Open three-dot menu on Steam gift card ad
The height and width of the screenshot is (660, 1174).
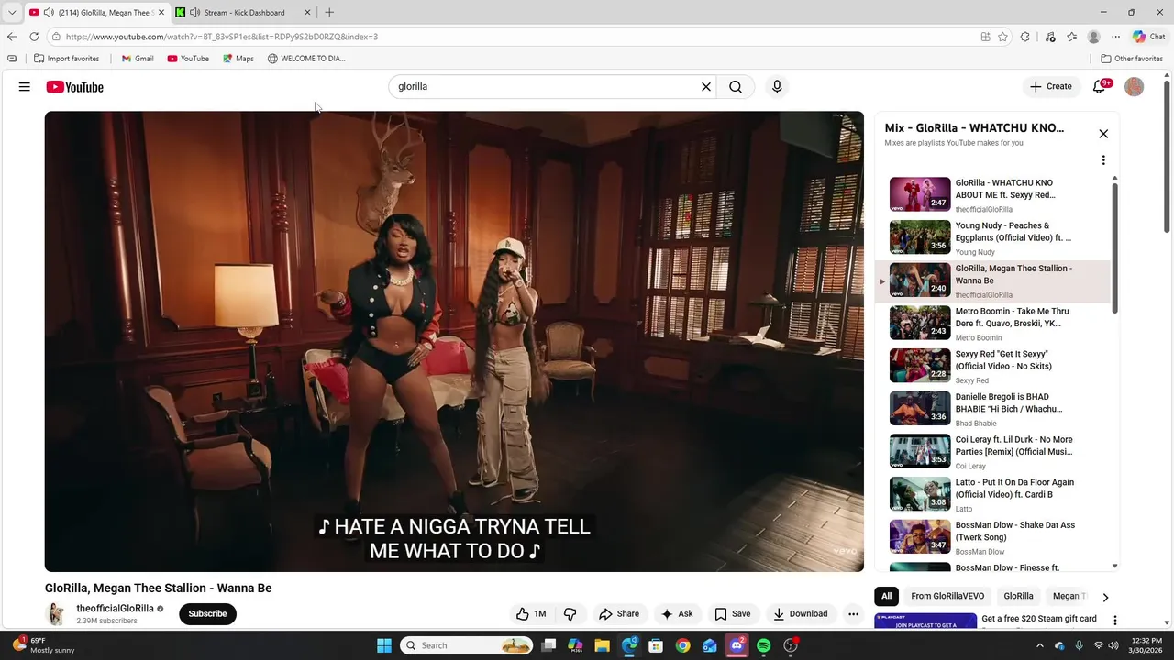click(1115, 621)
